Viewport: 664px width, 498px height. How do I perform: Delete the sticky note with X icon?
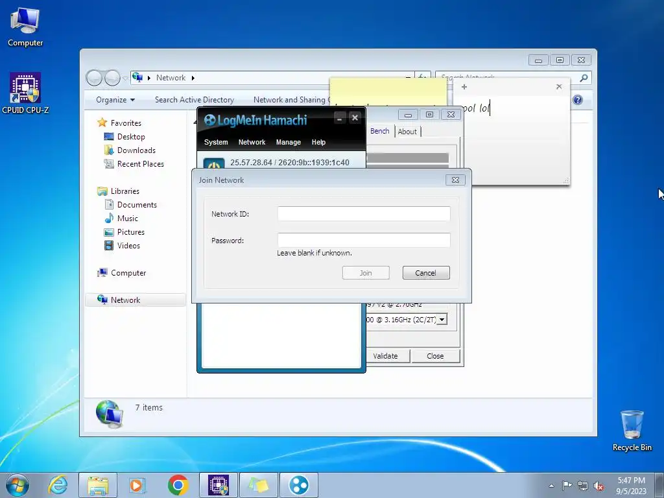coord(559,87)
